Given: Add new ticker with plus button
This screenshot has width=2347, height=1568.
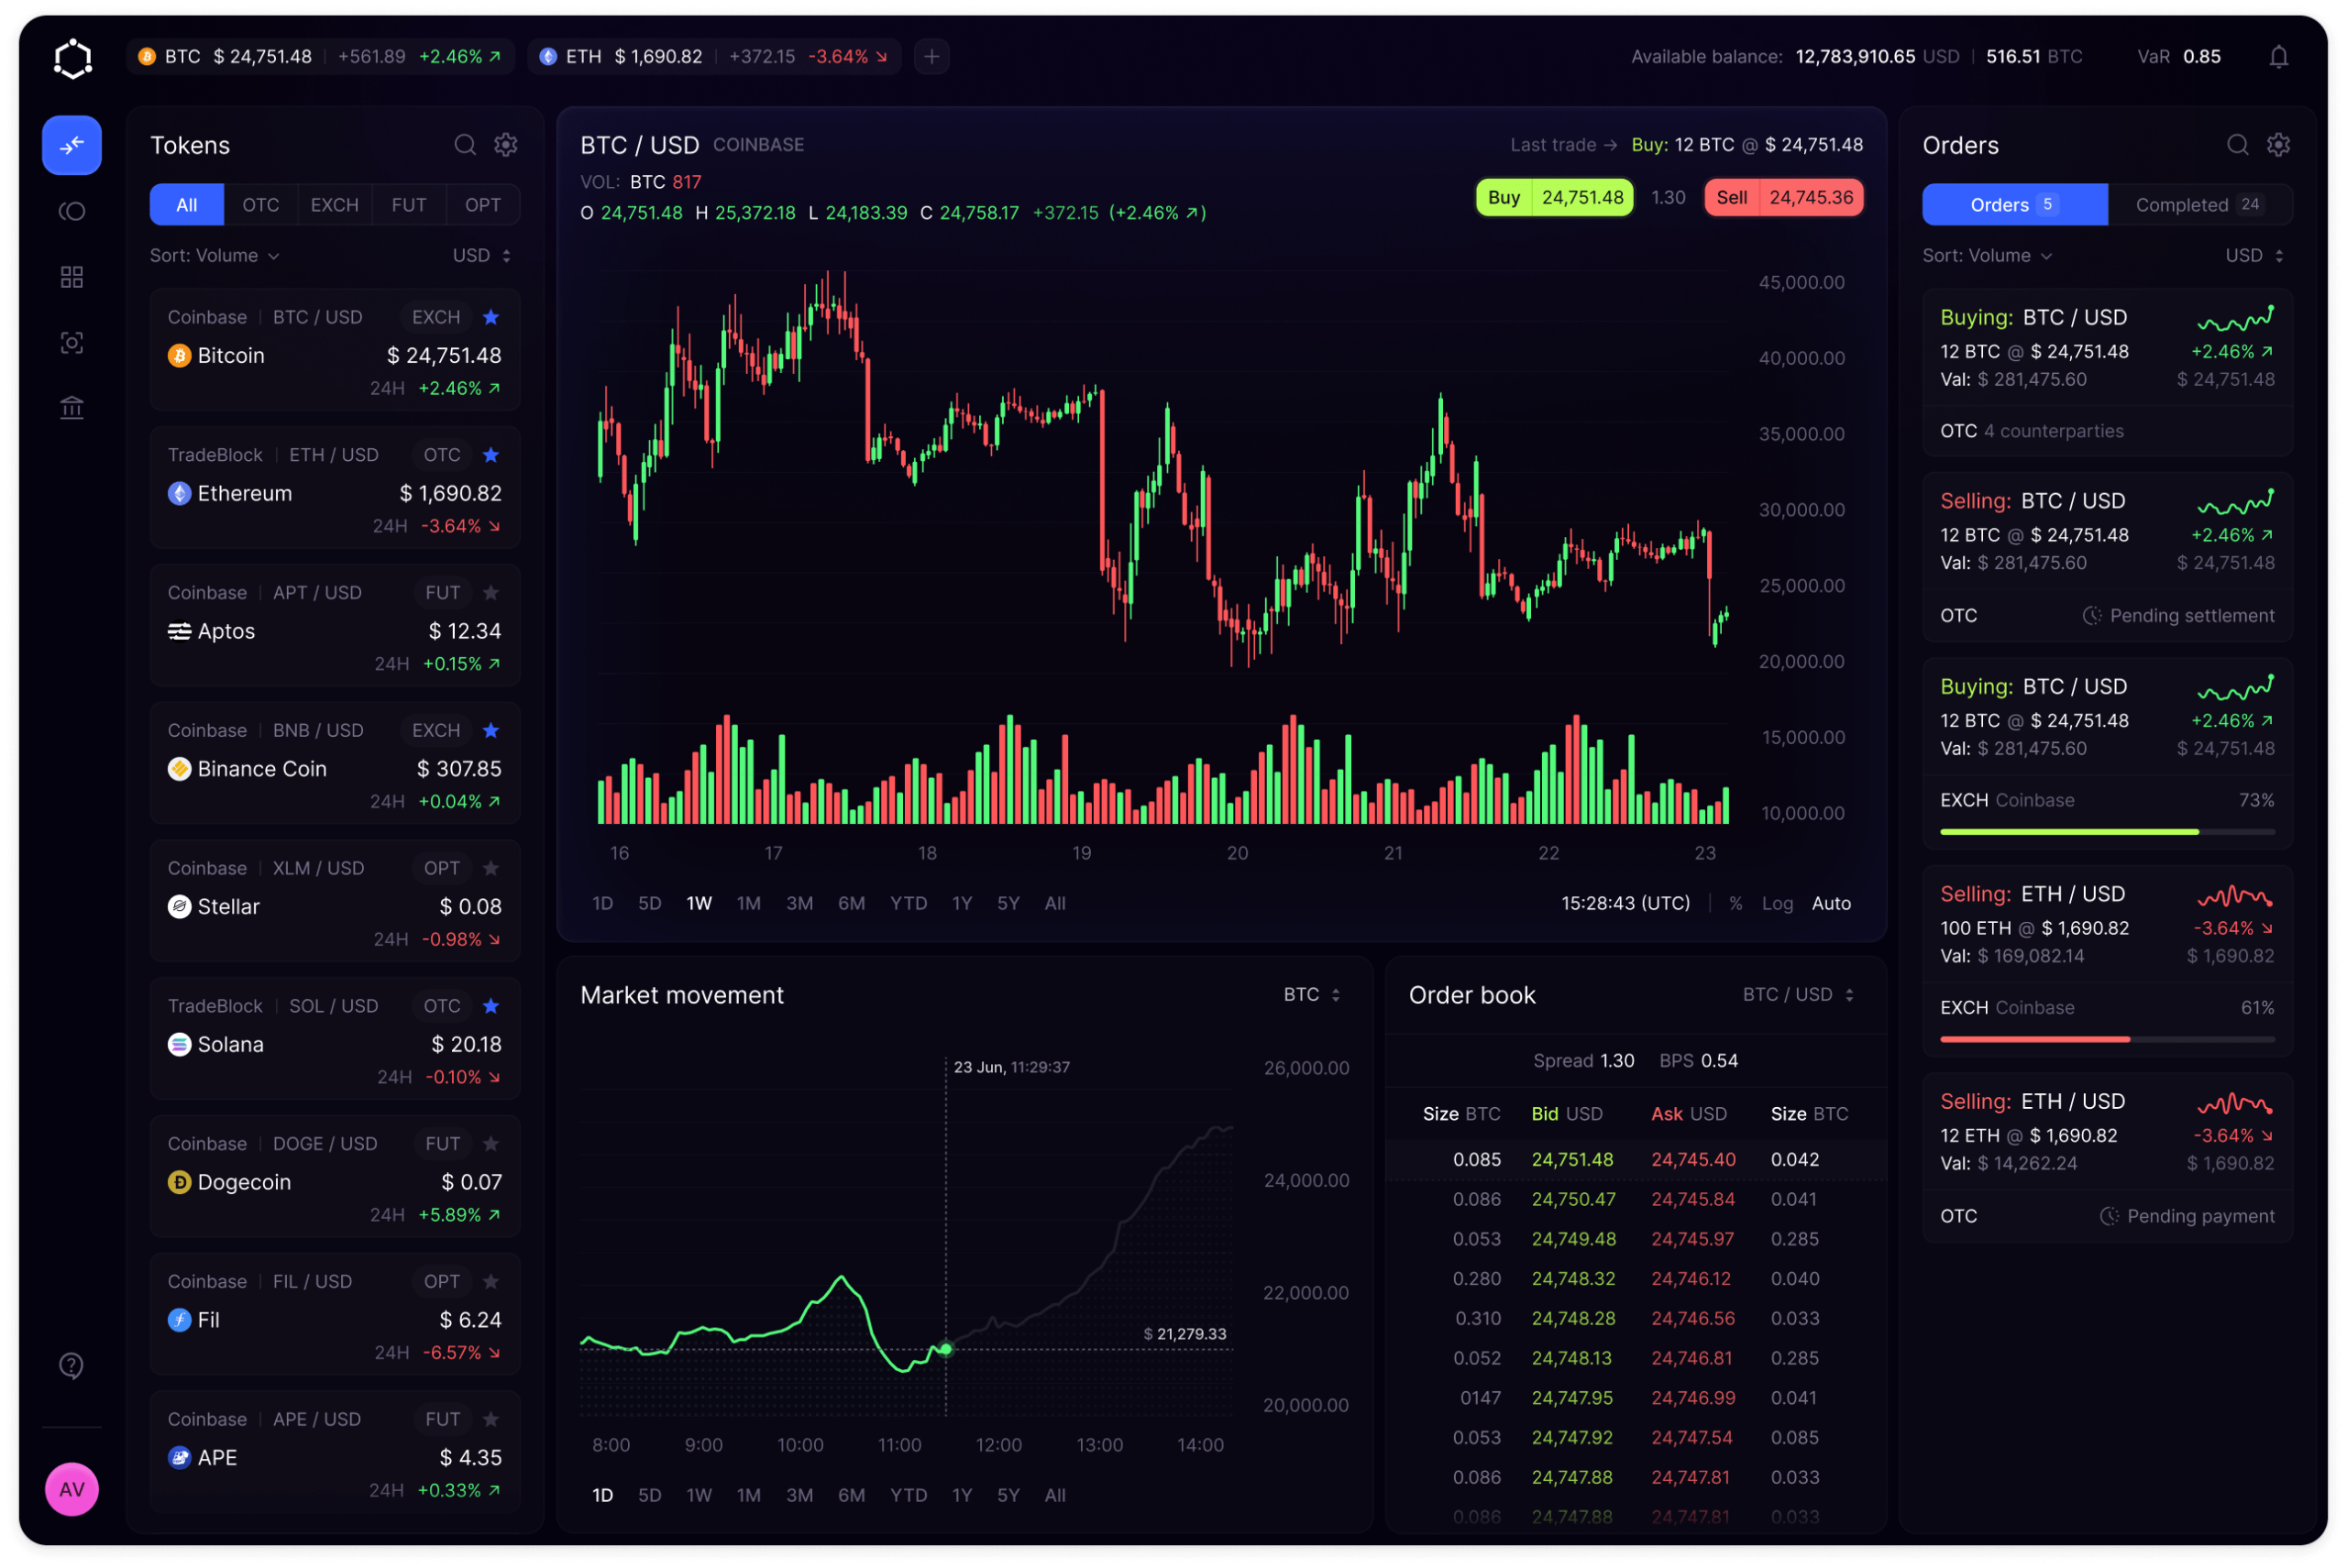Looking at the screenshot, I should click(931, 57).
